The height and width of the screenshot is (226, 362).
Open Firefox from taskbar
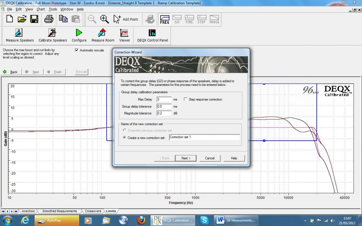(x=141, y=220)
